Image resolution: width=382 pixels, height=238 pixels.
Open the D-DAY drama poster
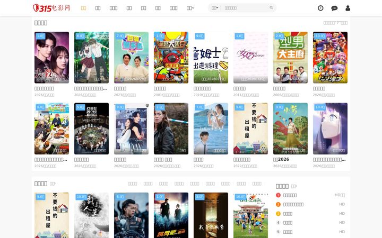pyautogui.click(x=132, y=129)
